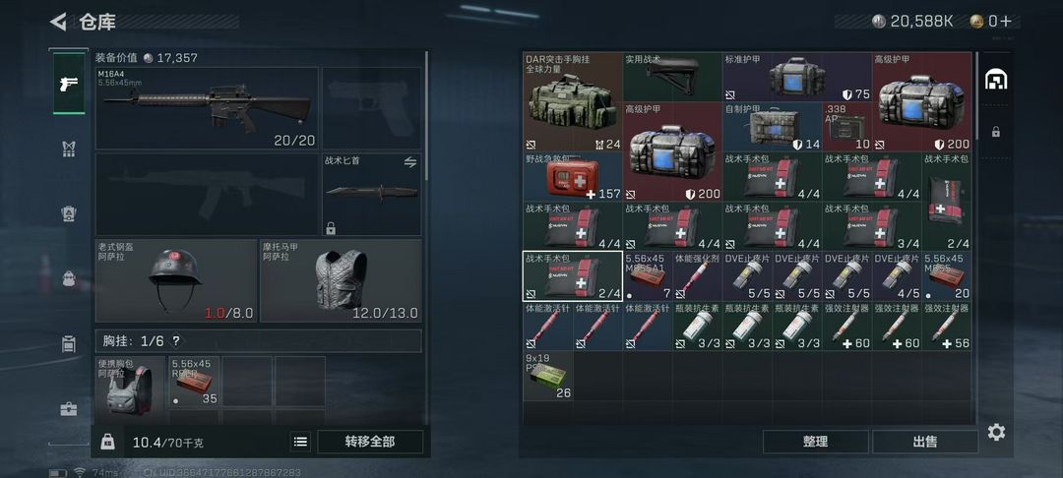Show the 胸挂 help question mark
1063x478 pixels.
point(176,341)
